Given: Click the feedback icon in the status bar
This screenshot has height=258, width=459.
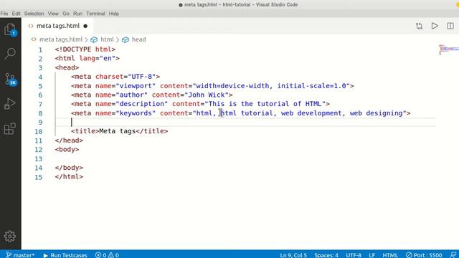Looking at the screenshot, I should click(453, 255).
